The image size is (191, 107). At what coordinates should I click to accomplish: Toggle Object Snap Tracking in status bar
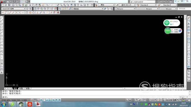coord(47,100)
